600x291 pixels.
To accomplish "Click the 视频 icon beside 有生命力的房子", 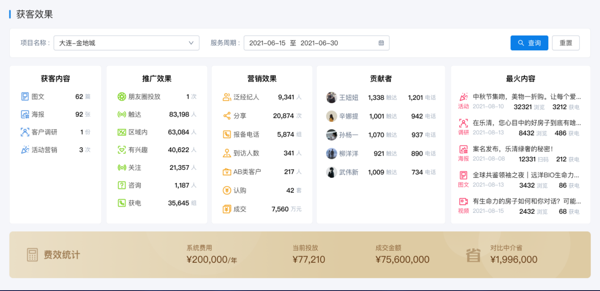I will pos(464,201).
